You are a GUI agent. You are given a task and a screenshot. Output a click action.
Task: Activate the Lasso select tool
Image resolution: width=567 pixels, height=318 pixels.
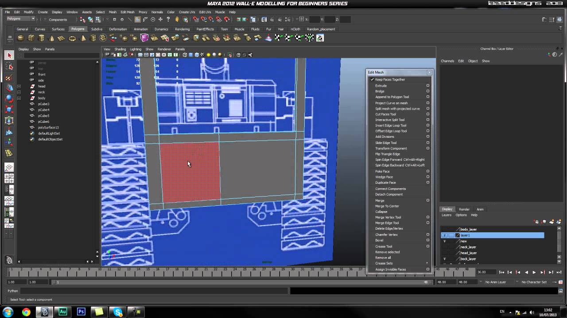pyautogui.click(x=9, y=66)
